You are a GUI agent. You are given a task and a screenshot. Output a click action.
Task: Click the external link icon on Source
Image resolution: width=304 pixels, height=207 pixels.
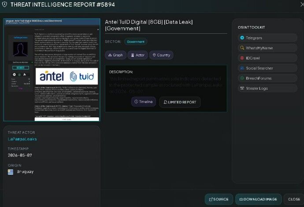[211, 199]
